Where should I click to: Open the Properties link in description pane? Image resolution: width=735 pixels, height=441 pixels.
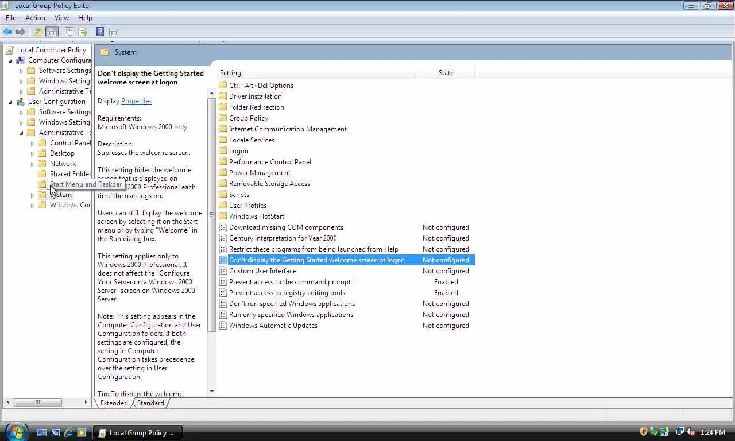click(x=136, y=101)
